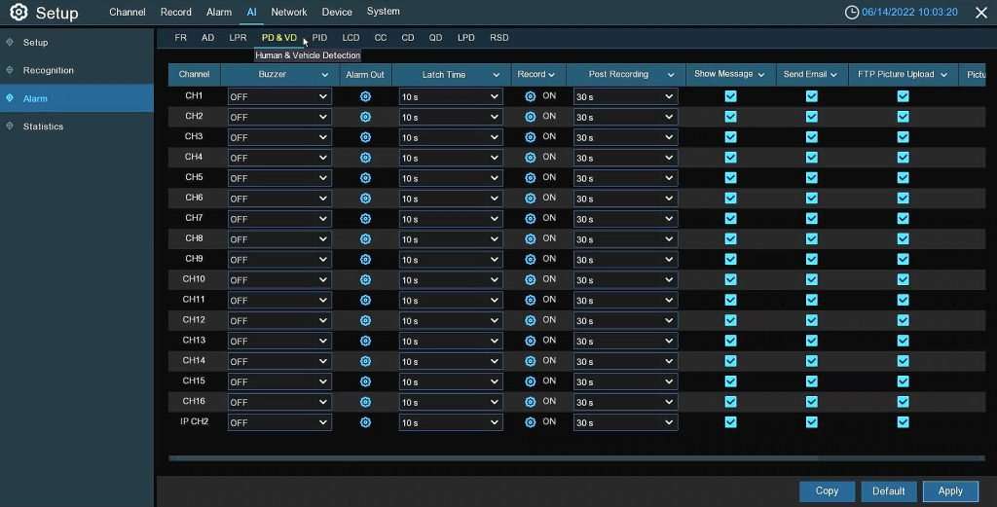Click Record gear icon for CH12
Viewport: 997px width, 507px height.
tap(531, 320)
